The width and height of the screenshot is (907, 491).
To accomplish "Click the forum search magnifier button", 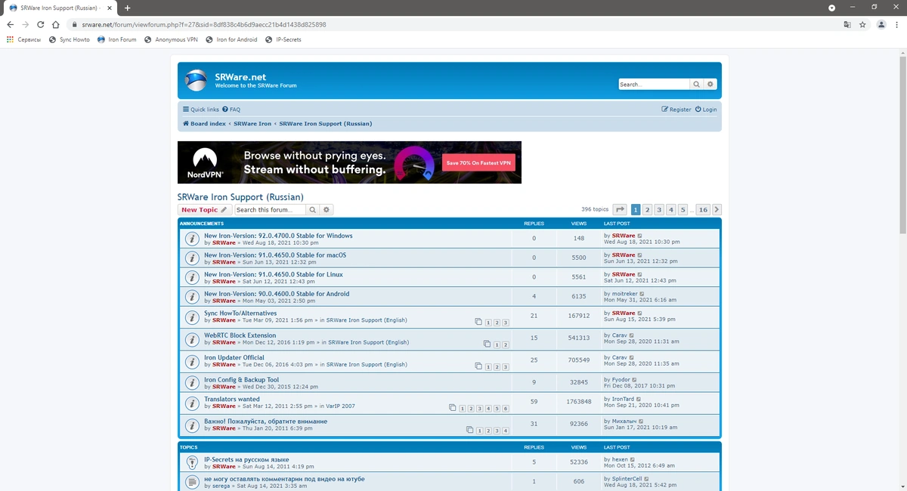I will [313, 209].
